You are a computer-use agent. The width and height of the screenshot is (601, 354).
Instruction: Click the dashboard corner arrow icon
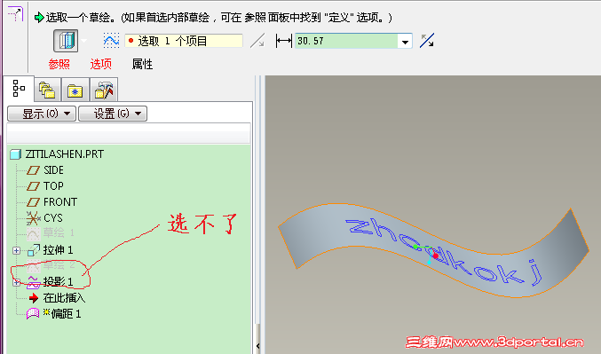pos(15,14)
